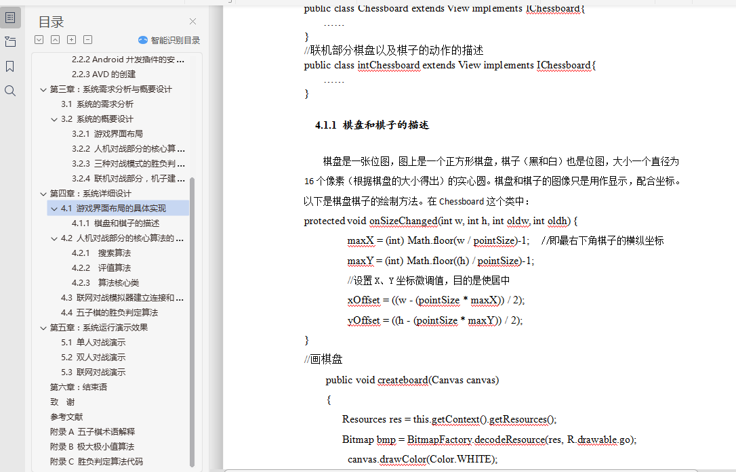This screenshot has width=736, height=472.
Task: Go to 2.2.3 AVD 的创建 entry
Action: [104, 74]
